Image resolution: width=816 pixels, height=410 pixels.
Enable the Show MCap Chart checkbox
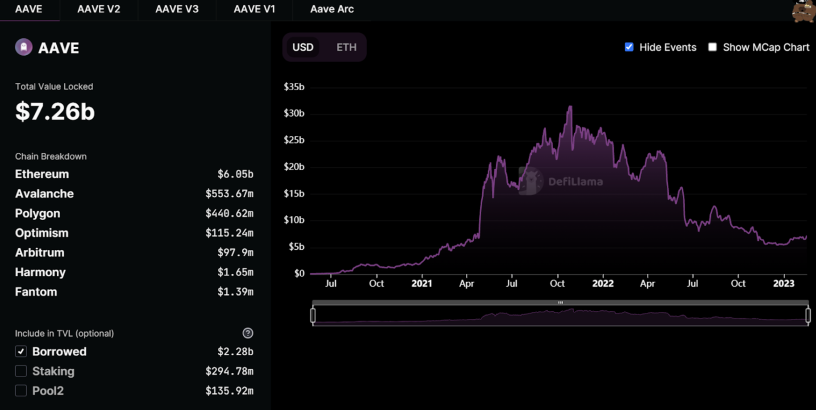point(712,47)
